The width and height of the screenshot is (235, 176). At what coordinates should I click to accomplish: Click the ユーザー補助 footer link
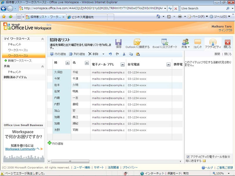click(x=82, y=167)
